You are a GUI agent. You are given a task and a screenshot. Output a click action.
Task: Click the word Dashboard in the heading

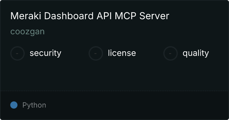click(x=69, y=16)
